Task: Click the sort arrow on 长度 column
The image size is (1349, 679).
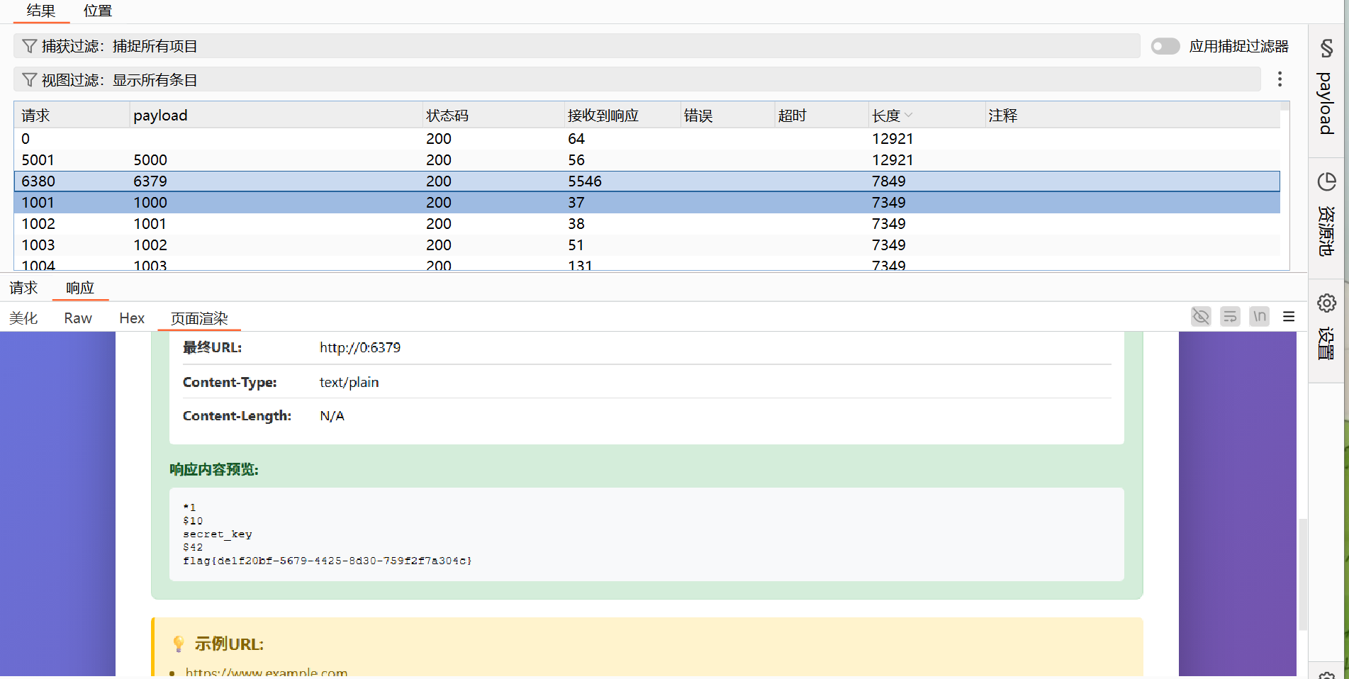Action: tap(909, 116)
